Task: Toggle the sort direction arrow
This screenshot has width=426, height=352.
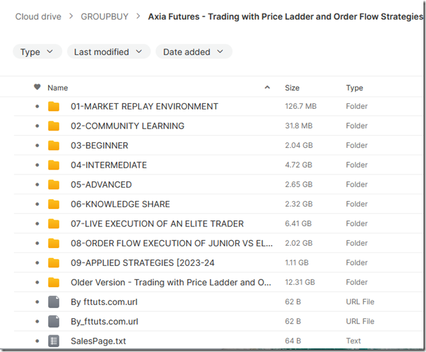Action: pyautogui.click(x=267, y=87)
